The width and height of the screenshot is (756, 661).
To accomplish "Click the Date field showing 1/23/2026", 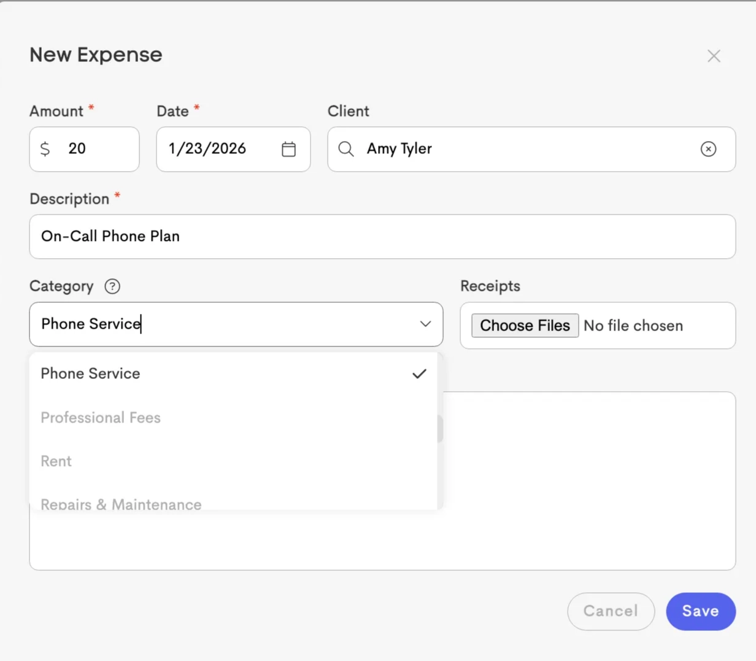I will 233,149.
